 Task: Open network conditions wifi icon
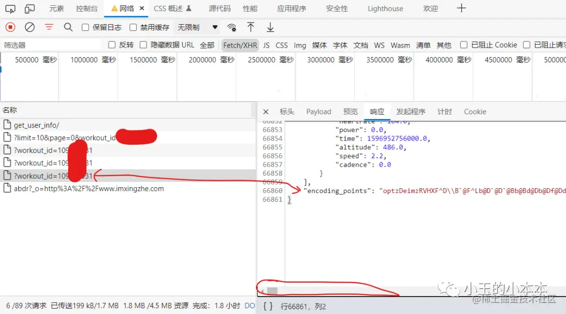pos(232,27)
